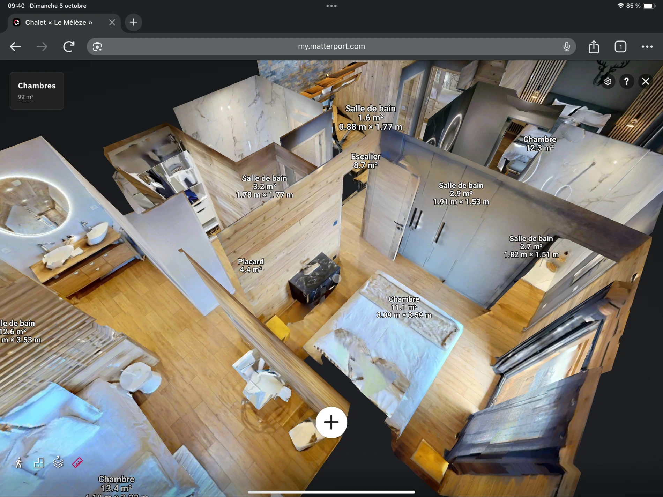The image size is (663, 497).
Task: Select the Chalet « Le Mélèze » tab
Action: [x=59, y=22]
